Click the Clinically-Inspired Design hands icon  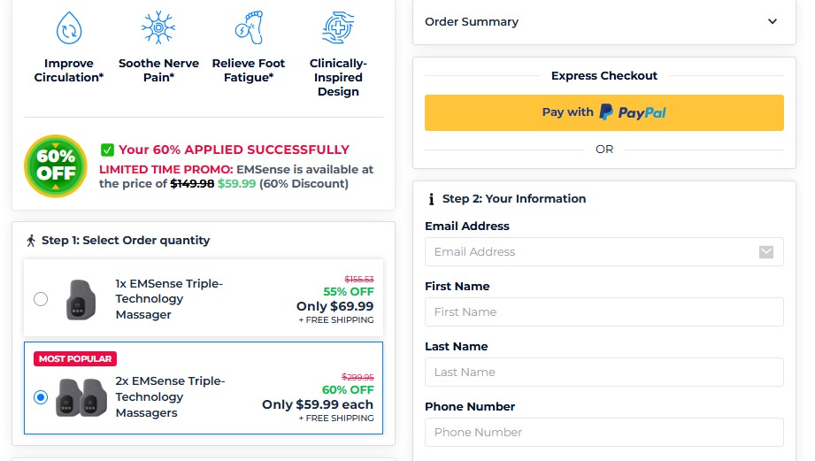coord(338,28)
